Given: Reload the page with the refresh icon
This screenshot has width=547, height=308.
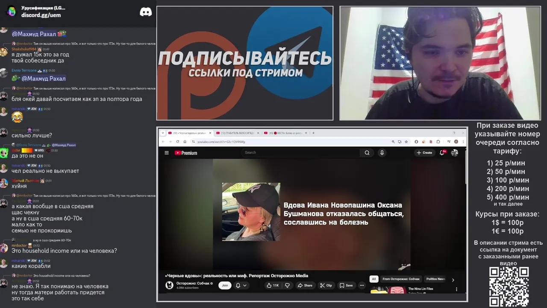Looking at the screenshot, I should click(x=178, y=142).
